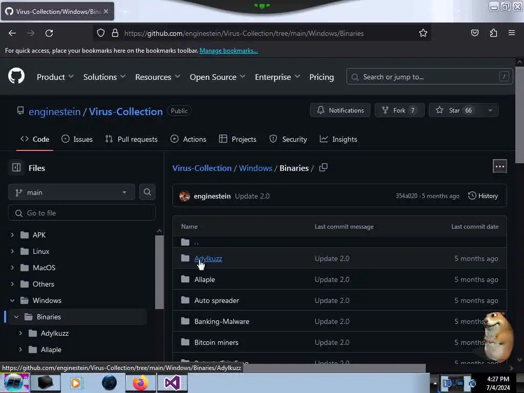This screenshot has height=393, width=524.
Task: Click the Manage bookmarks link
Action: (x=229, y=51)
